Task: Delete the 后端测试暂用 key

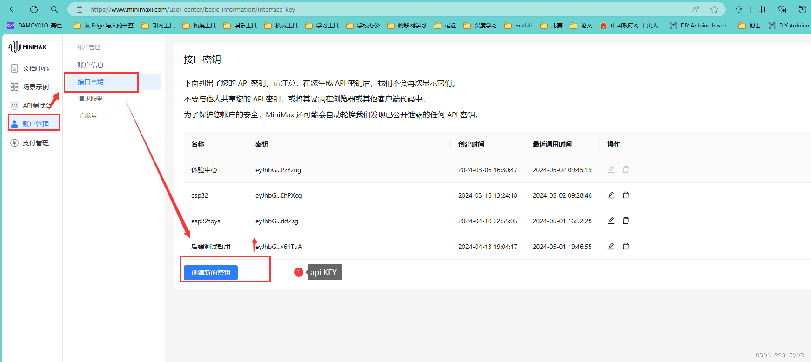Action: click(626, 246)
